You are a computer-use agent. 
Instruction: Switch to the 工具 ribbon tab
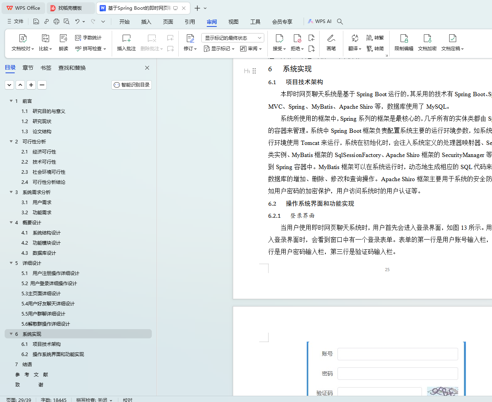pos(255,22)
